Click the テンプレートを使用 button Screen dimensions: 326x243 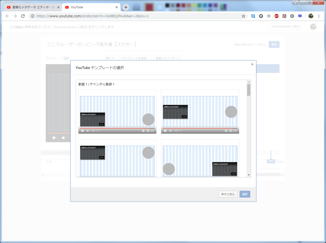[135, 58]
